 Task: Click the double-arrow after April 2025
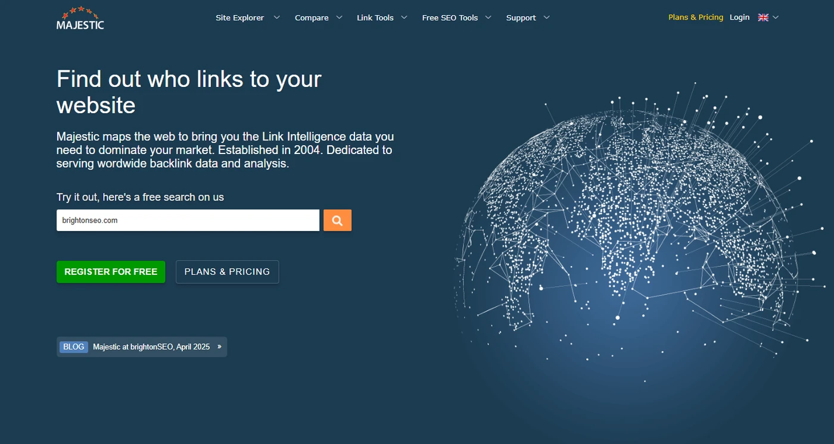[219, 346]
